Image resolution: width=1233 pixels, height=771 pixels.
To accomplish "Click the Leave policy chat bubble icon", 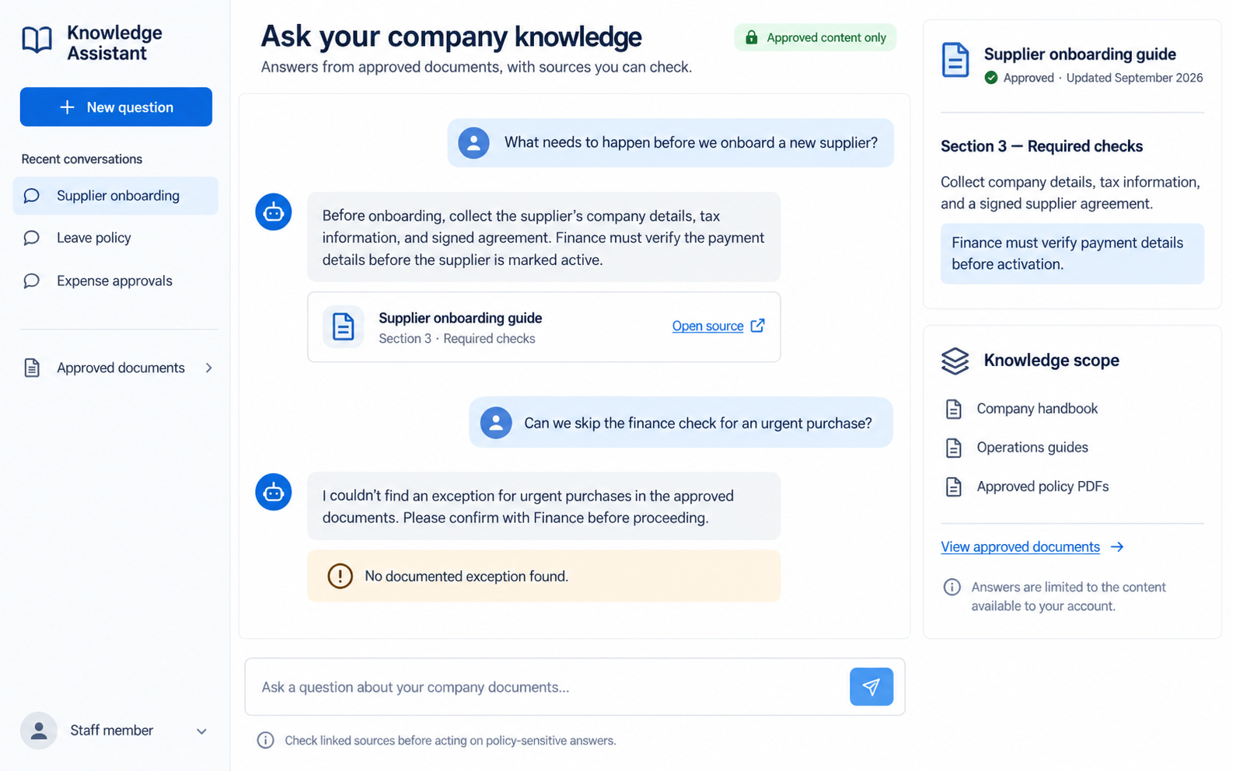I will pyautogui.click(x=32, y=238).
